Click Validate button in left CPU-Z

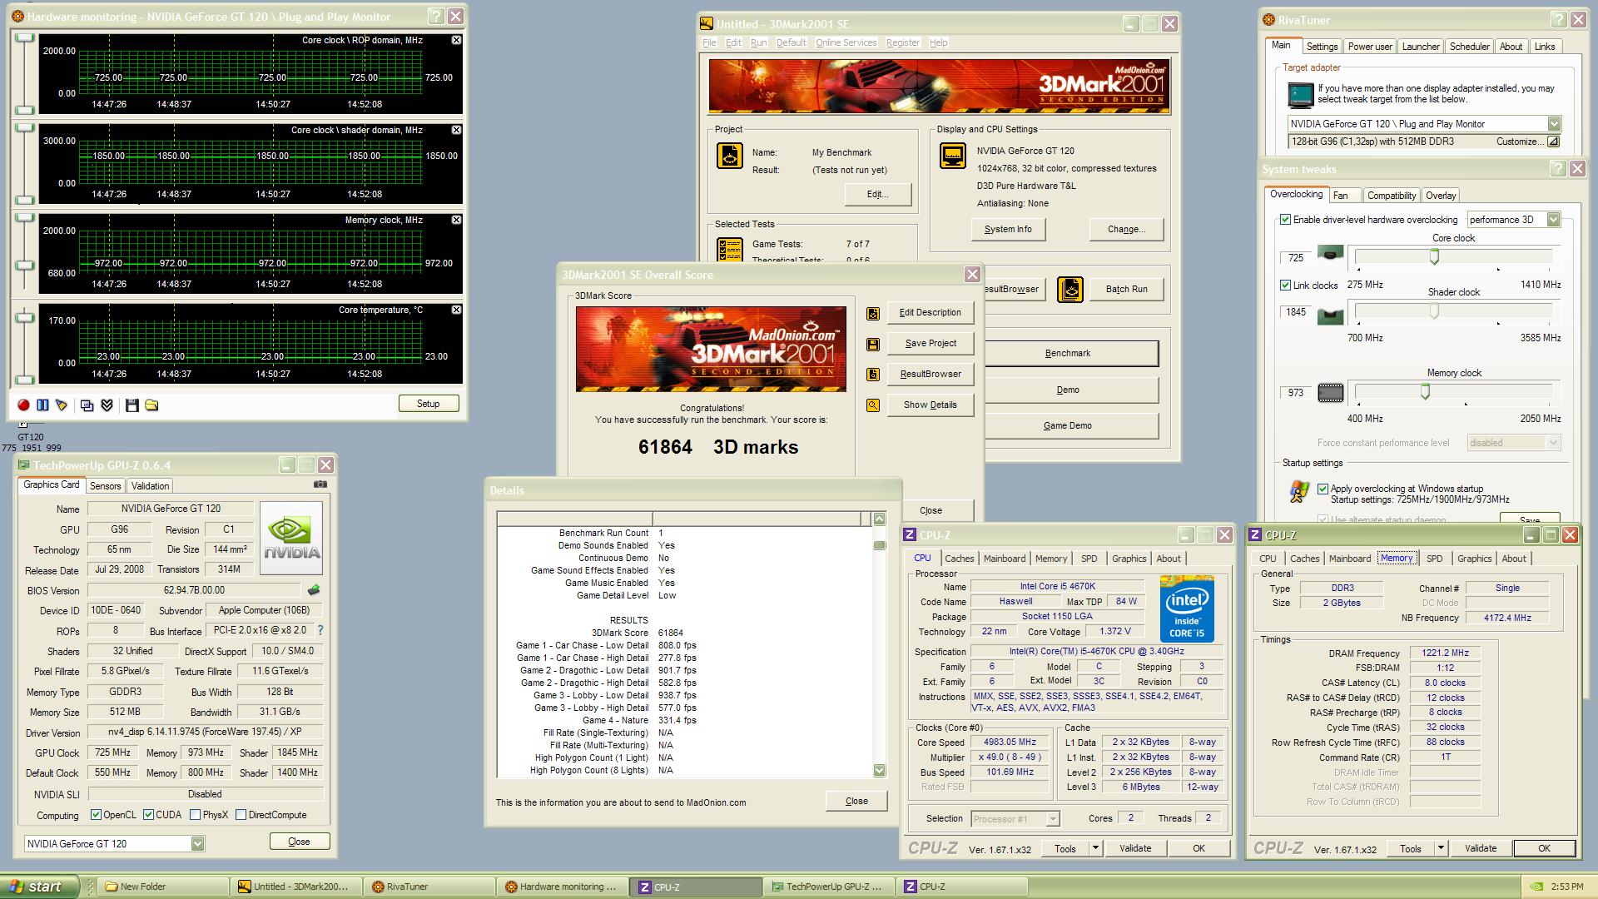[x=1135, y=848]
